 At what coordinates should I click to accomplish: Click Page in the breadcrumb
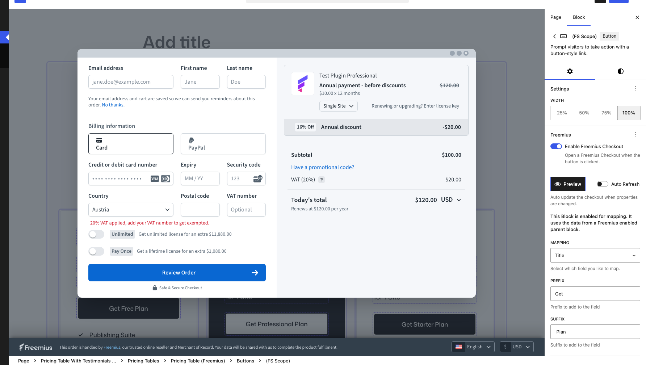click(24, 361)
